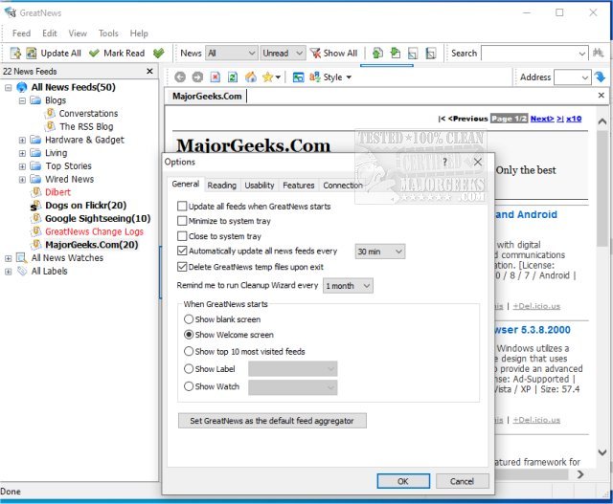Click the refresh page icon
The image size is (613, 504).
coord(233,77)
